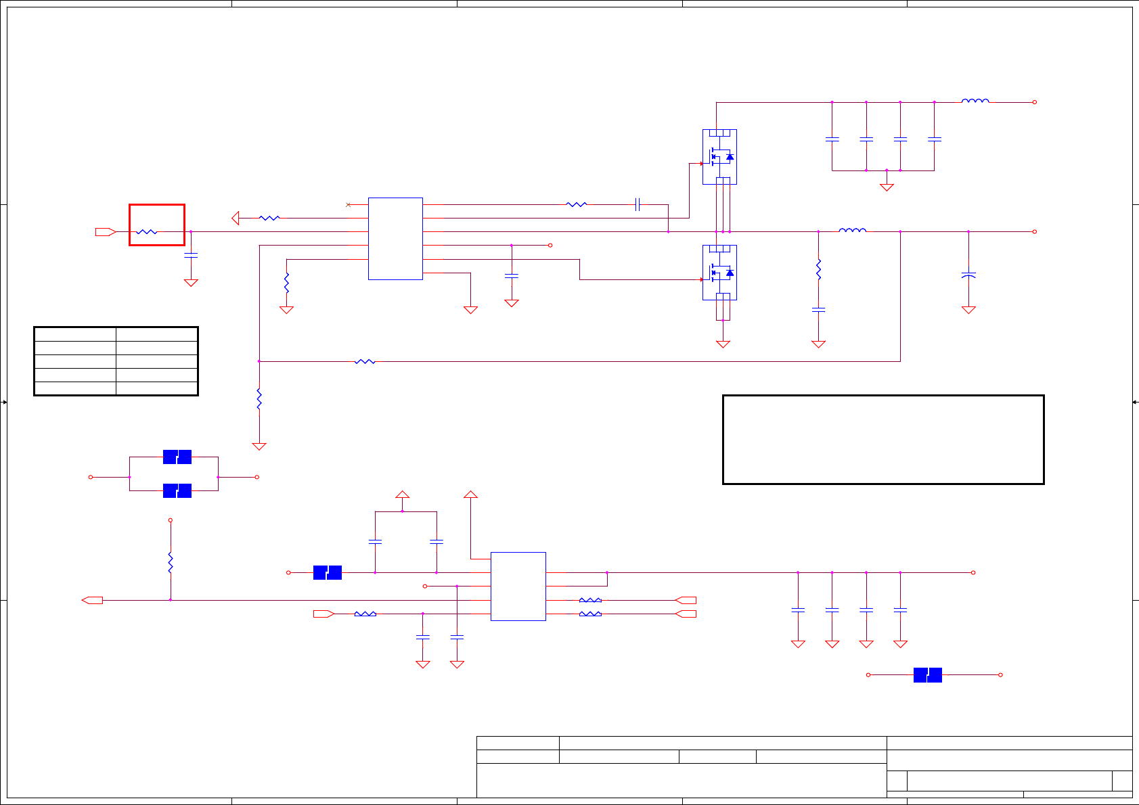Viewport: 1139px width, 805px height.
Task: Click the inductor on the top supply rail
Action: click(975, 101)
